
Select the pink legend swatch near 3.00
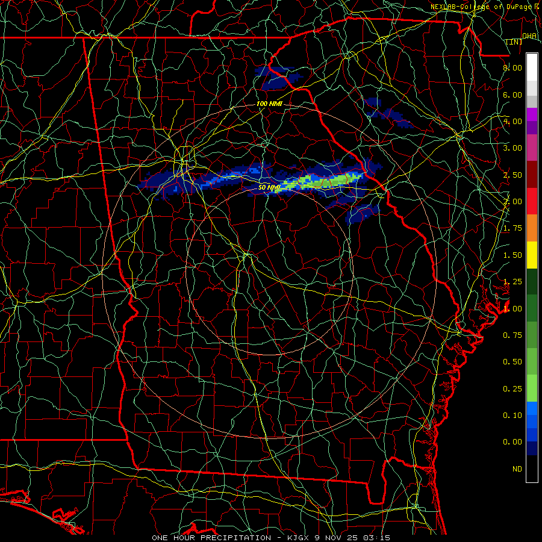532,148
